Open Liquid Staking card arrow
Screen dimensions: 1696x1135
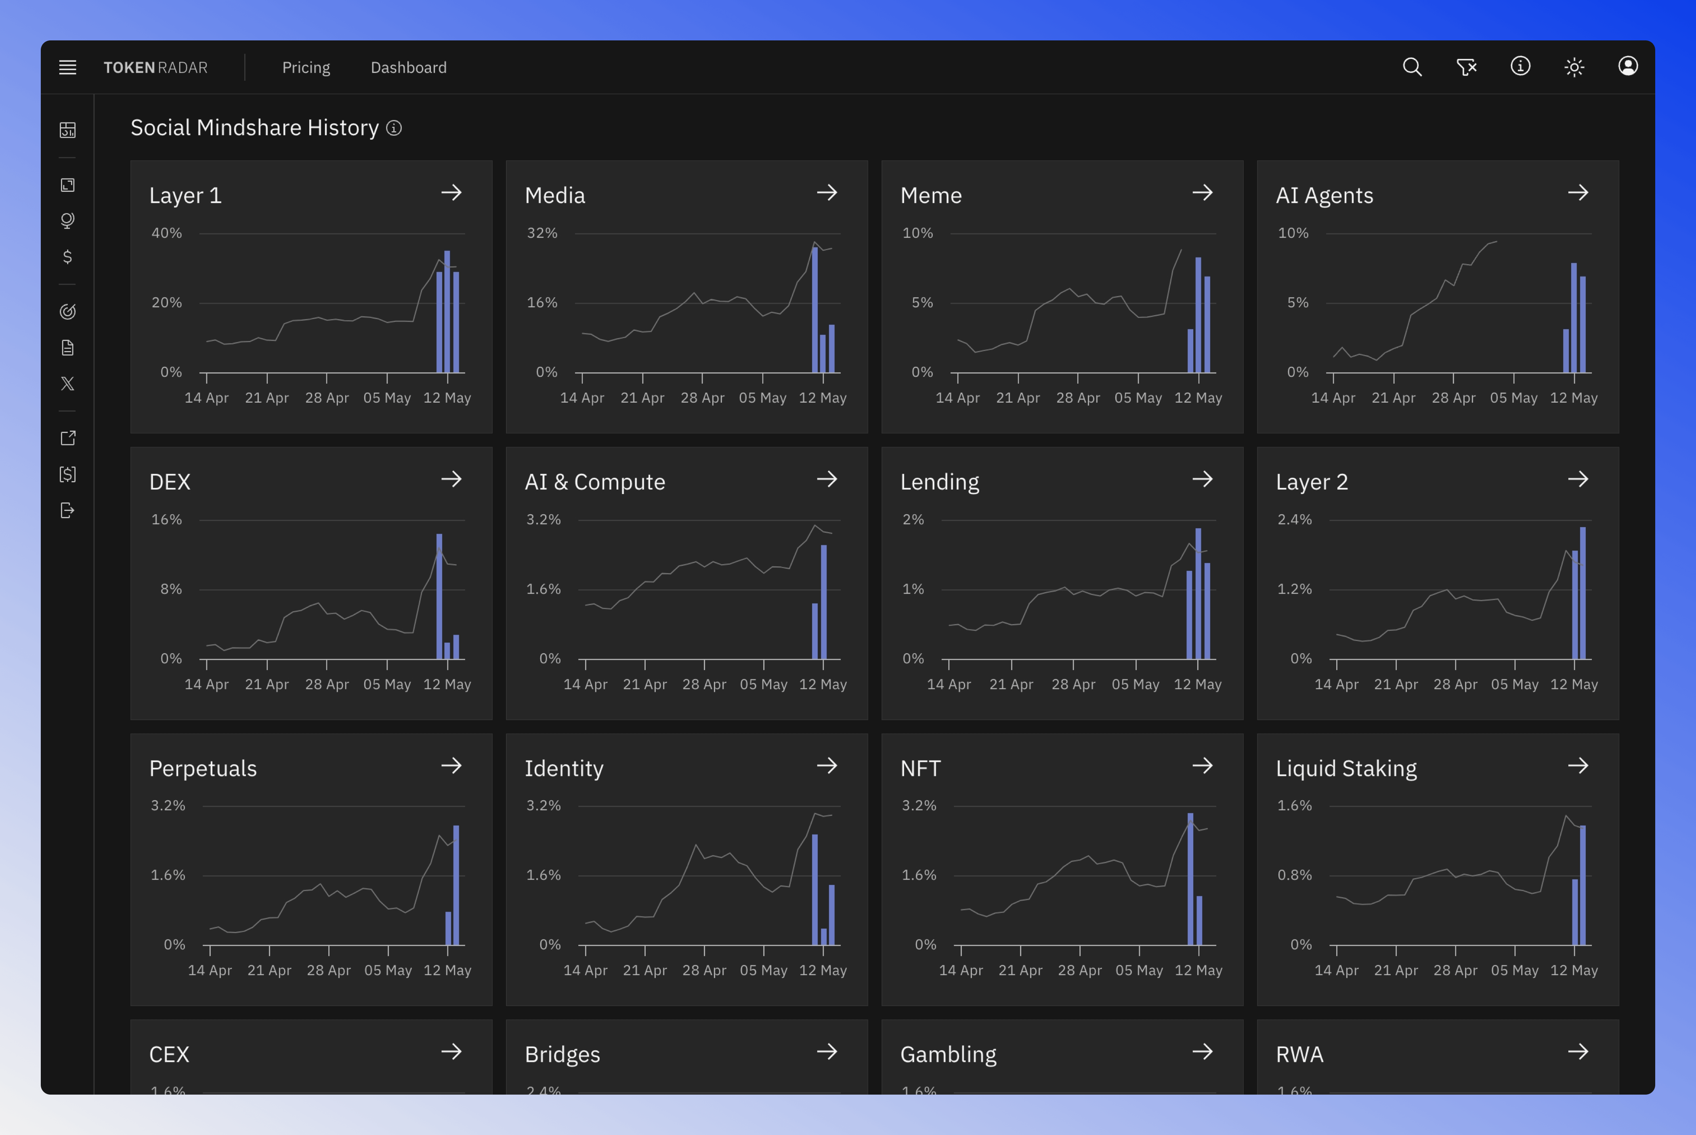click(x=1578, y=765)
